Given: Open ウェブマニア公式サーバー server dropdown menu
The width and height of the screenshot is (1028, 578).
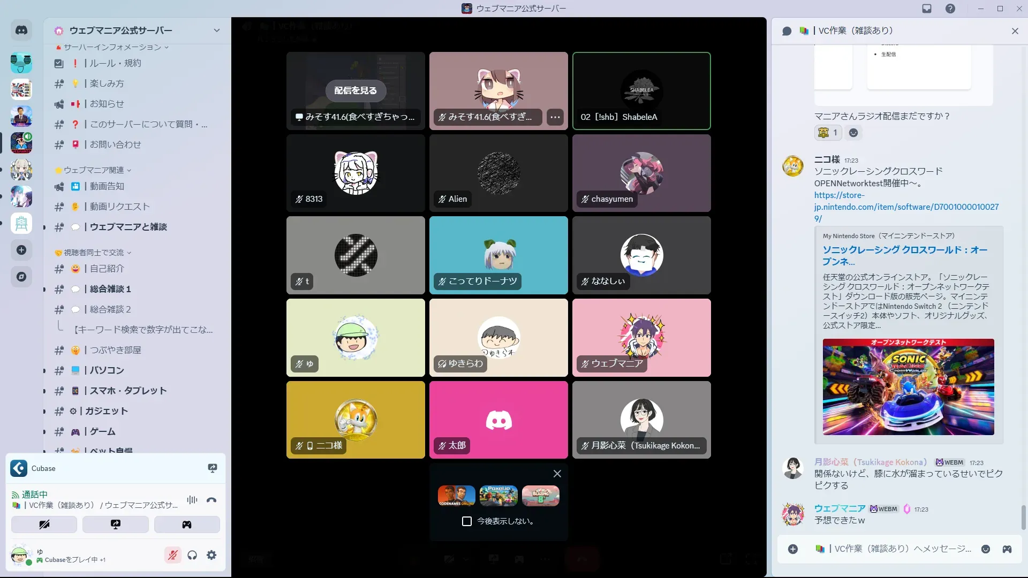Looking at the screenshot, I should pyautogui.click(x=216, y=31).
